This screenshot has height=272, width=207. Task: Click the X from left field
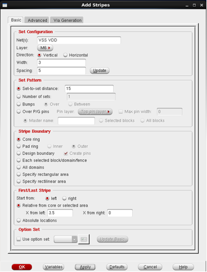tap(60, 213)
